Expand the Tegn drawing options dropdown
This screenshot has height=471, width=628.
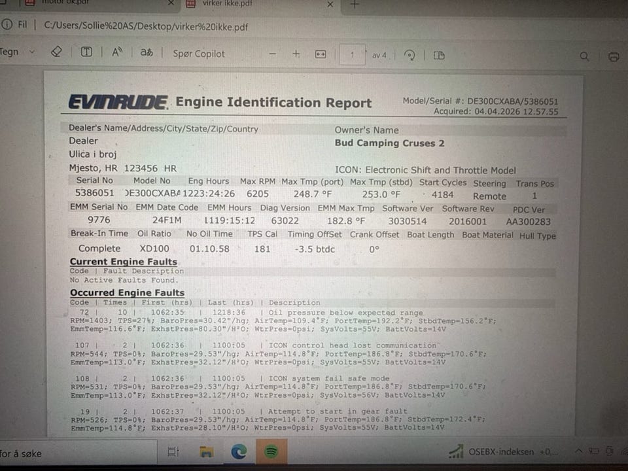point(32,52)
